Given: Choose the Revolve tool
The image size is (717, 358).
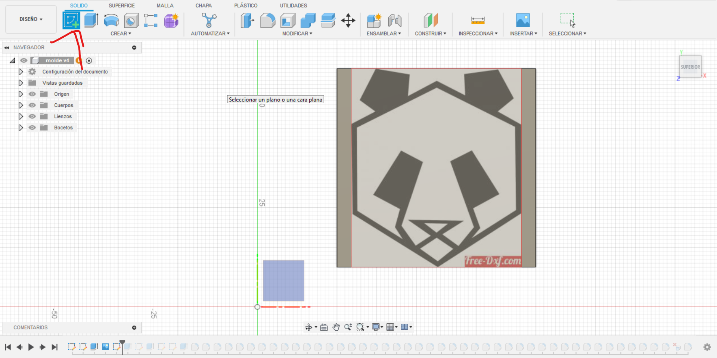Looking at the screenshot, I should pyautogui.click(x=111, y=20).
